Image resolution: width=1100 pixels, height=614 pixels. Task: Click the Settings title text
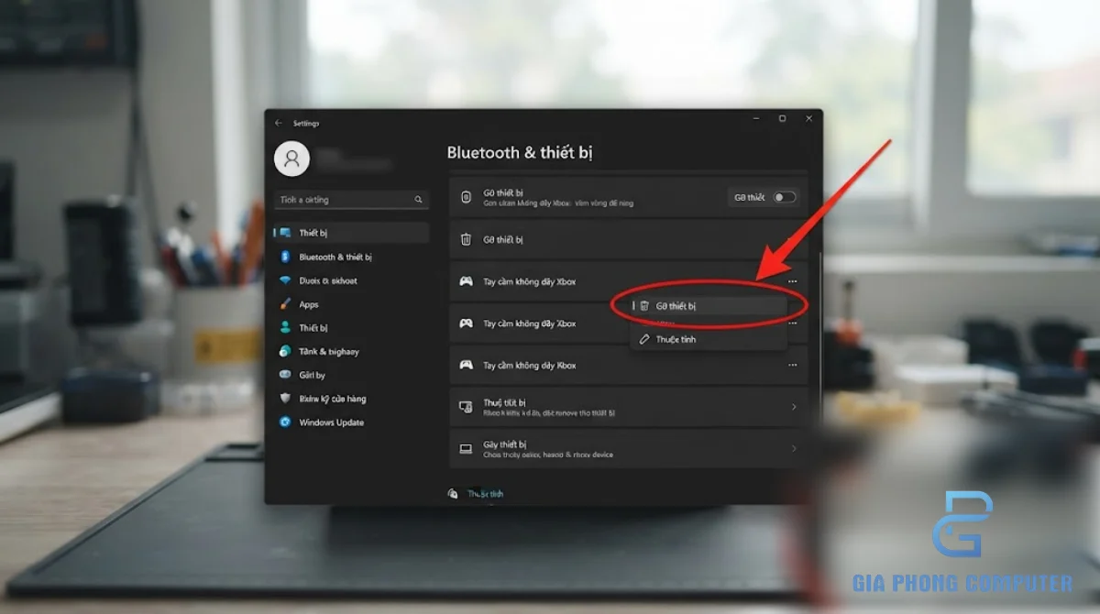pyautogui.click(x=306, y=123)
